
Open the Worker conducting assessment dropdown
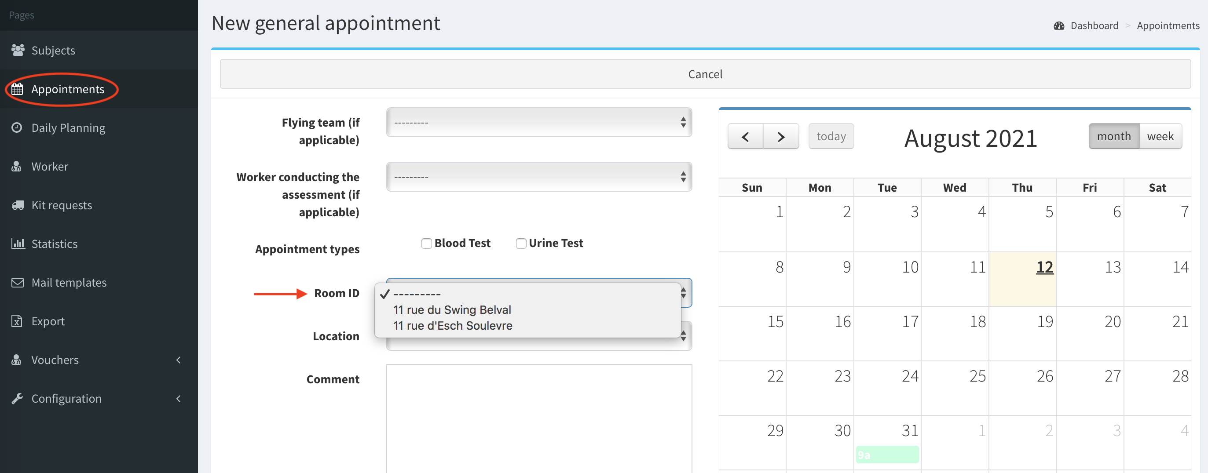click(538, 177)
